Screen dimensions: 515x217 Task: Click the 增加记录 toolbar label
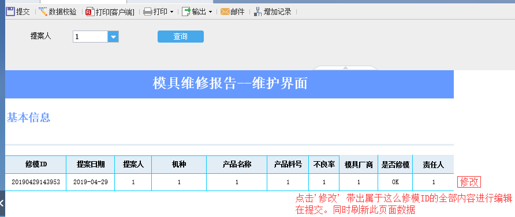tap(278, 12)
